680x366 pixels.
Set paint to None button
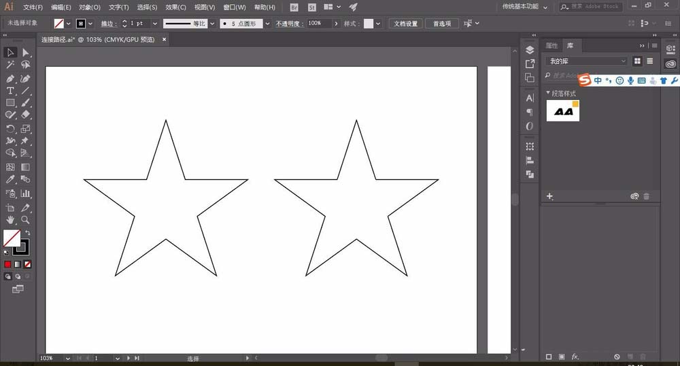point(28,264)
